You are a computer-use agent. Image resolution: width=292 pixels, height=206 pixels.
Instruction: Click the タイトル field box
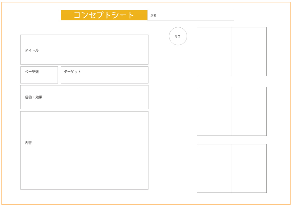coord(84,50)
